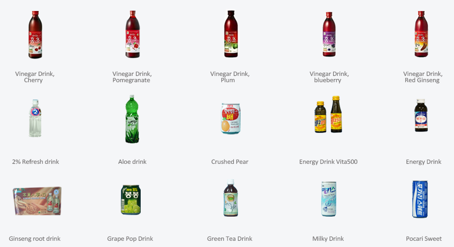The width and height of the screenshot is (454, 247).
Task: Select the Pomegranate vinegar drink bottle image
Action: 133,35
